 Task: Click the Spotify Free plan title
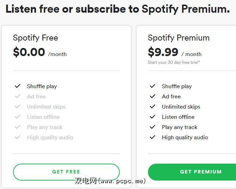pyautogui.click(x=36, y=38)
